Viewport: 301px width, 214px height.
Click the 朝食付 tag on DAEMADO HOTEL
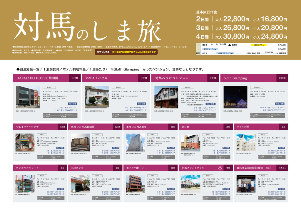coord(49,87)
